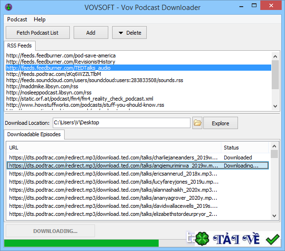Click the episodes list scroll up arrow

274,146
